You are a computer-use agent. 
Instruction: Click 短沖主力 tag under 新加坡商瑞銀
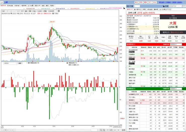[132, 52]
